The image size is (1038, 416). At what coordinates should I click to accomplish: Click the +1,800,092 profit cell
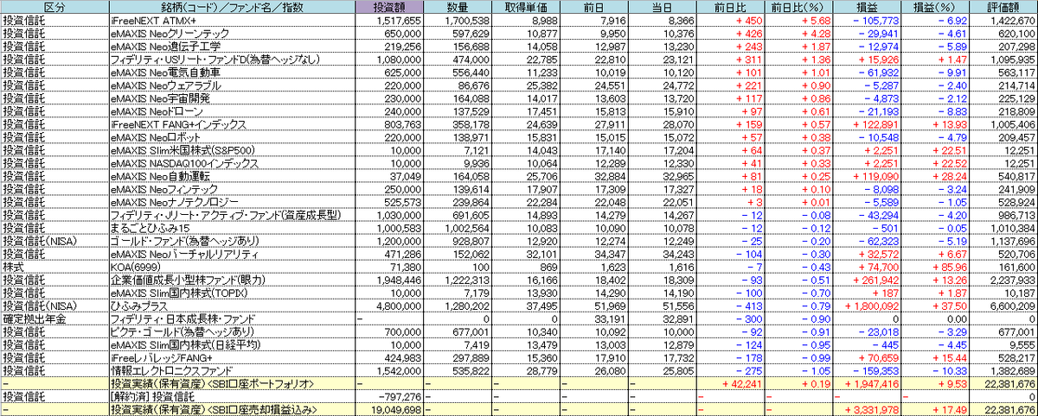point(868,306)
